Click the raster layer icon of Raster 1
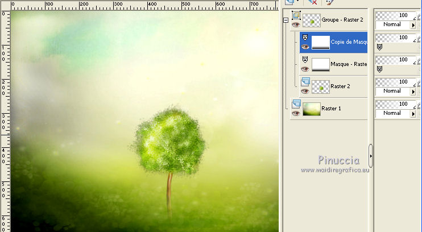Viewport: 422px width, 232px height. pos(296,104)
